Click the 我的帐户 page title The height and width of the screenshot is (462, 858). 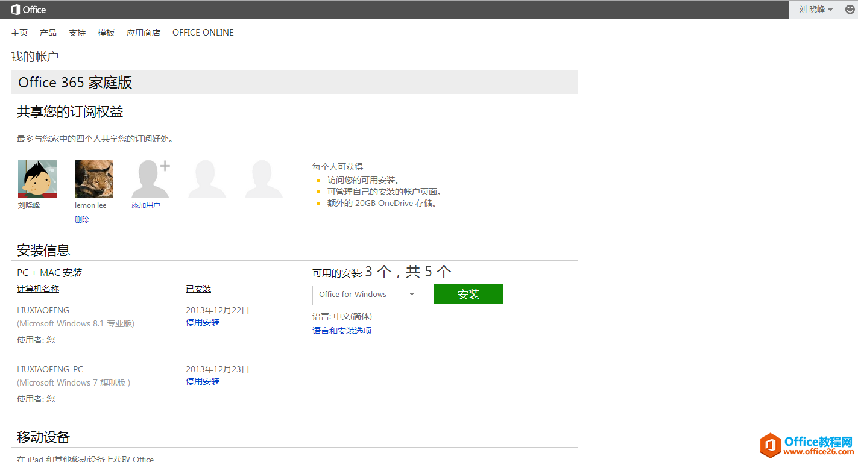[35, 57]
